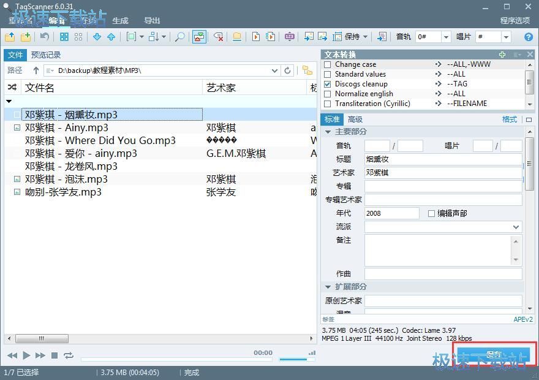Uncheck the Discogs cleanup transform
The width and height of the screenshot is (539, 380).
coord(328,84)
